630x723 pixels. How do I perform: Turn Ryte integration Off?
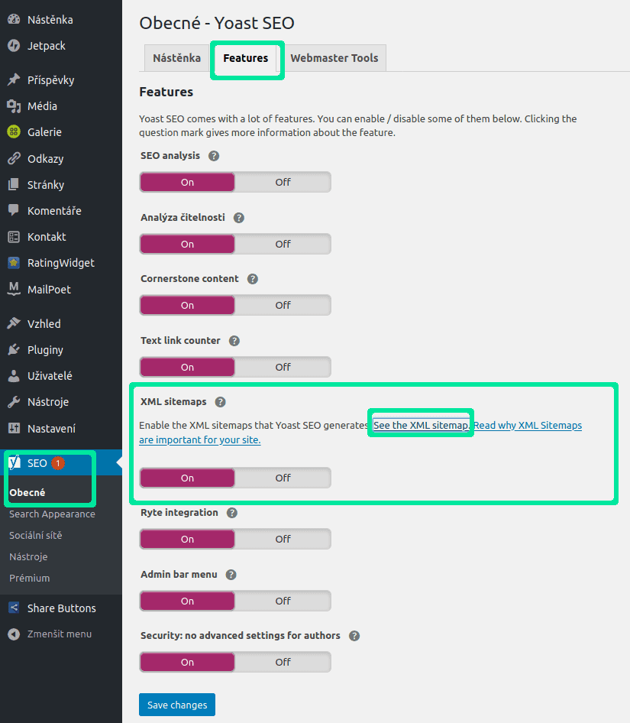[x=283, y=539]
